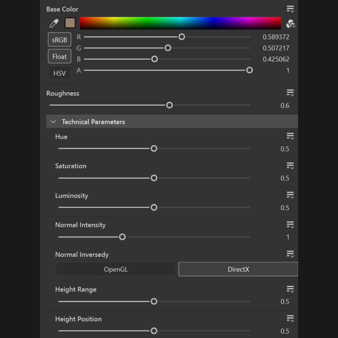Image resolution: width=338 pixels, height=338 pixels.
Task: Open the color palette icon beside hue bar
Action: pyautogui.click(x=290, y=23)
